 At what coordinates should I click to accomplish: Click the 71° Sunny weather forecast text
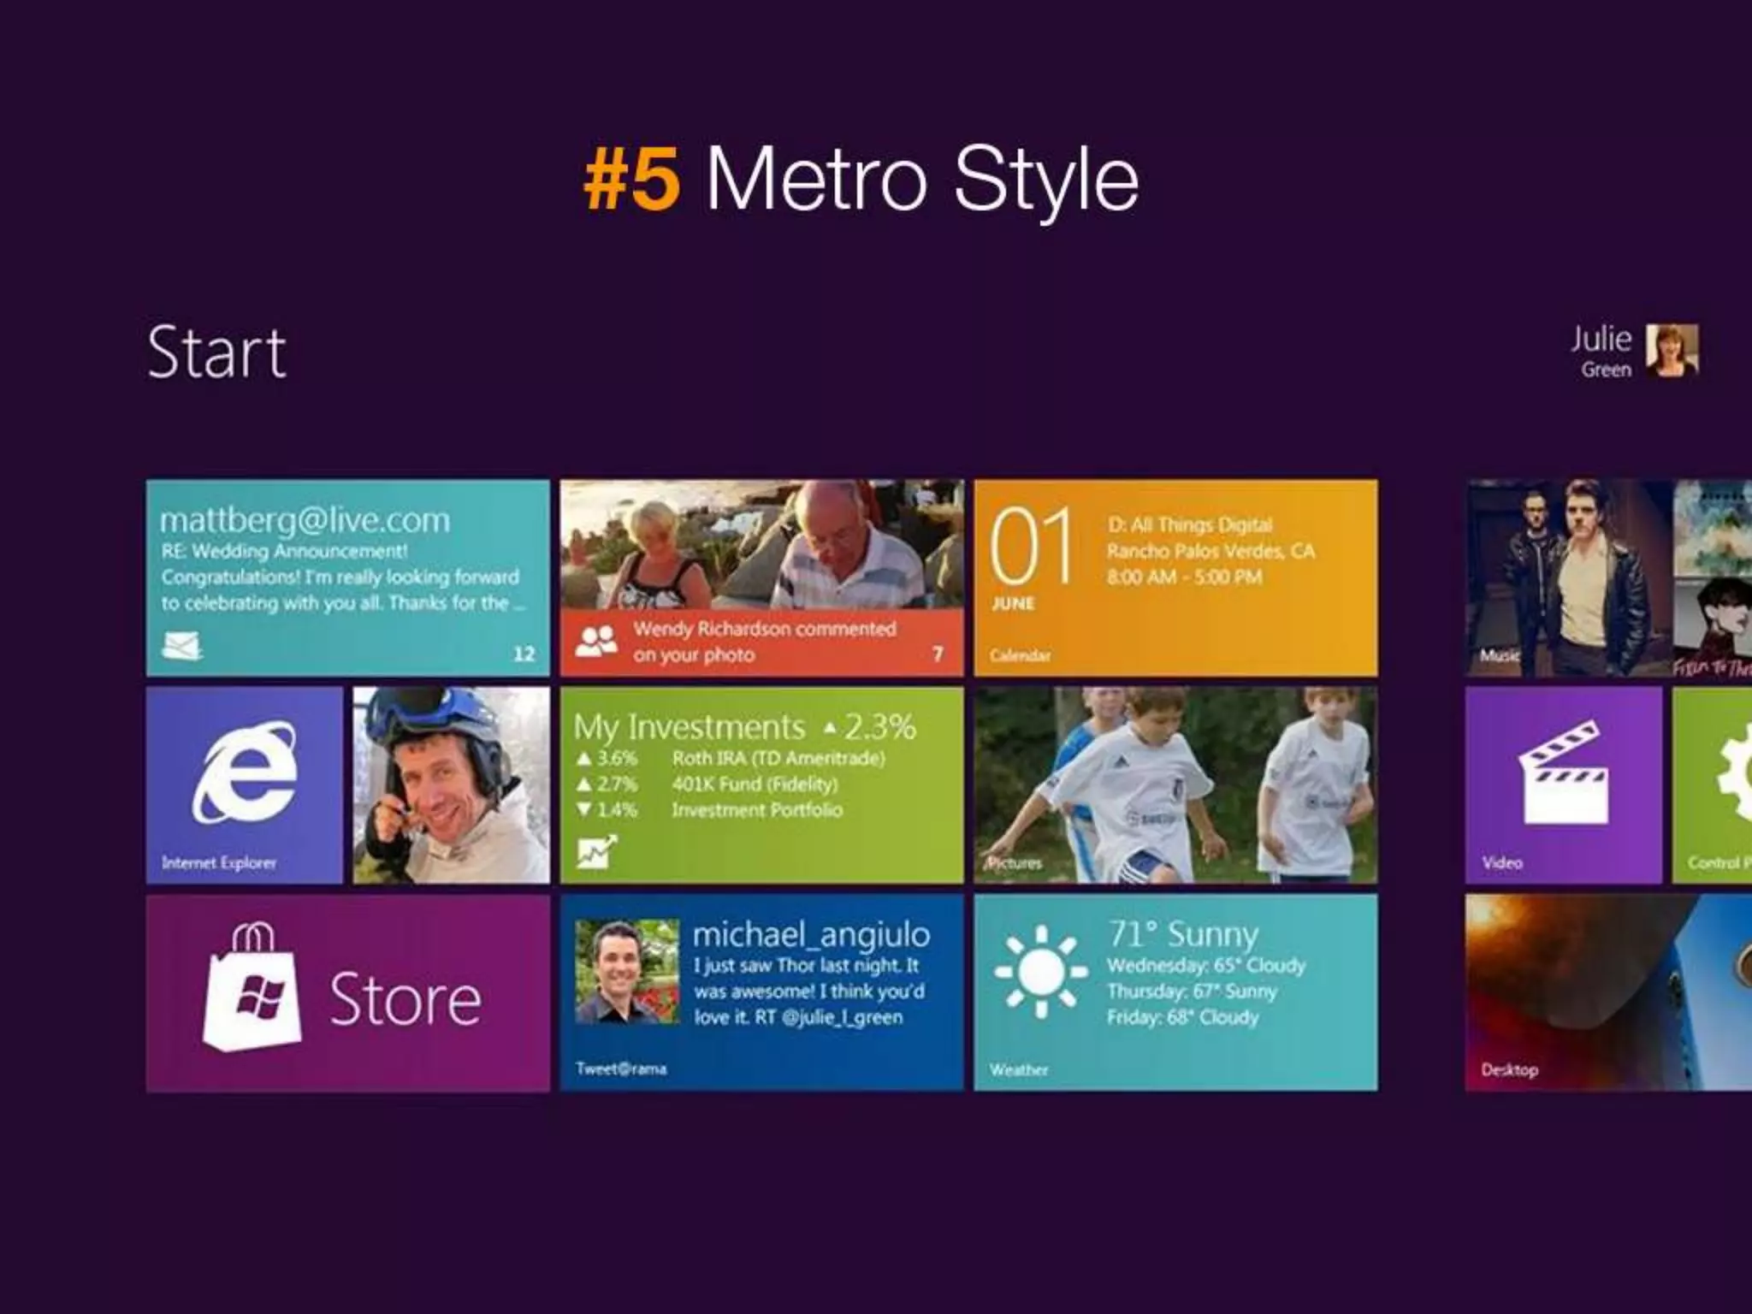pyautogui.click(x=1183, y=933)
